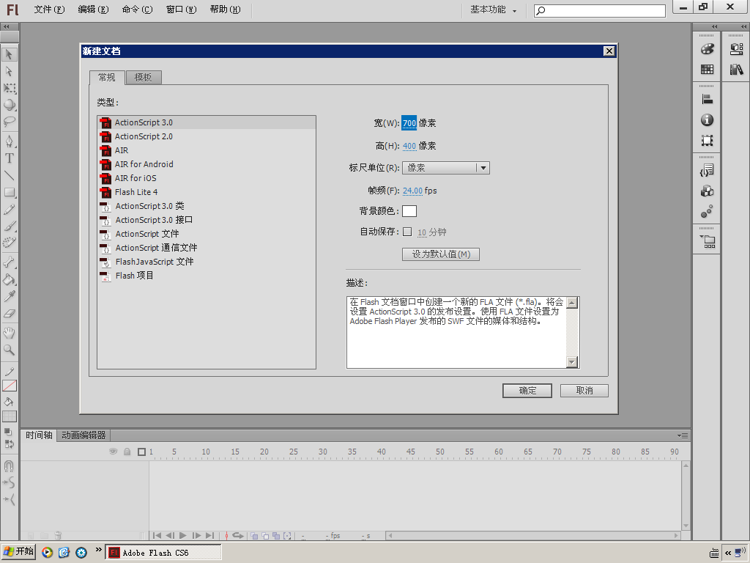Open the Color palette panel icon
The width and height of the screenshot is (750, 563).
pos(707,49)
